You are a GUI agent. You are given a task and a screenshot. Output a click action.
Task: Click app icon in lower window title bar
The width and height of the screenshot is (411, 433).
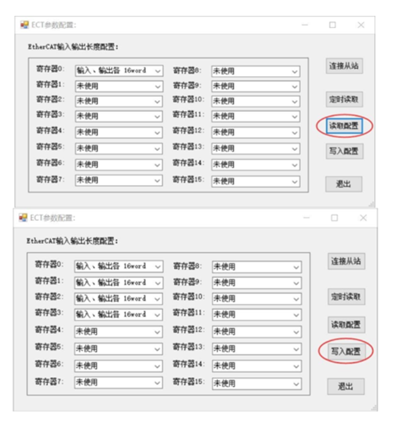pyautogui.click(x=23, y=217)
